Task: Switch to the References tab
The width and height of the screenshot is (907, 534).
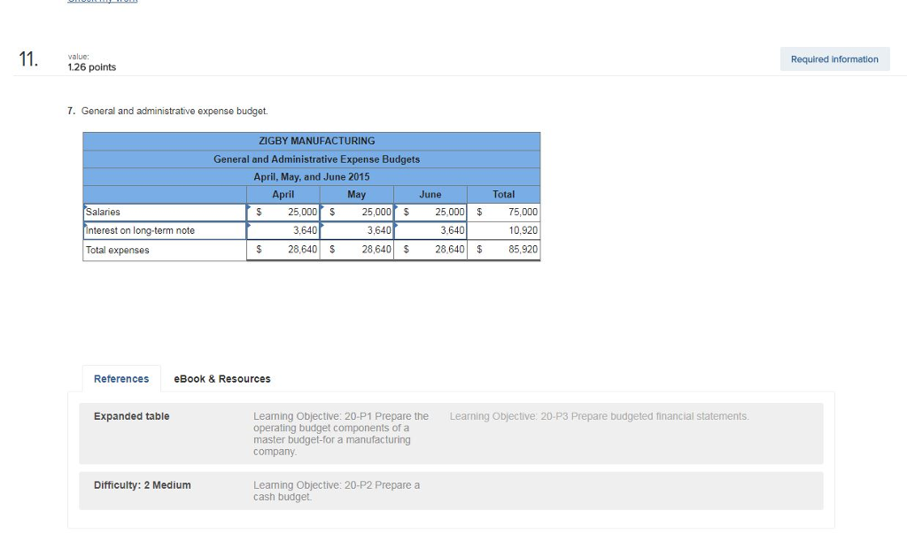Action: tap(120, 378)
